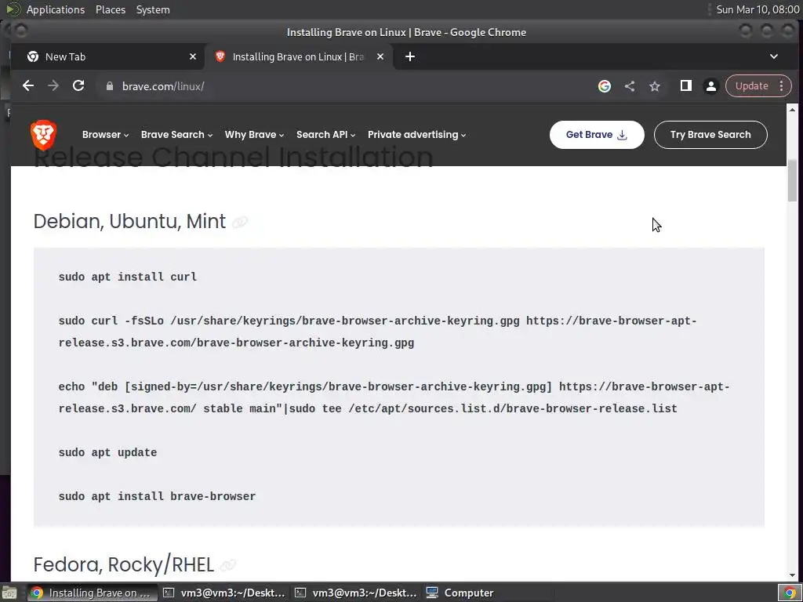View site info via lock icon
Viewport: 803px width, 602px height.
(109, 86)
